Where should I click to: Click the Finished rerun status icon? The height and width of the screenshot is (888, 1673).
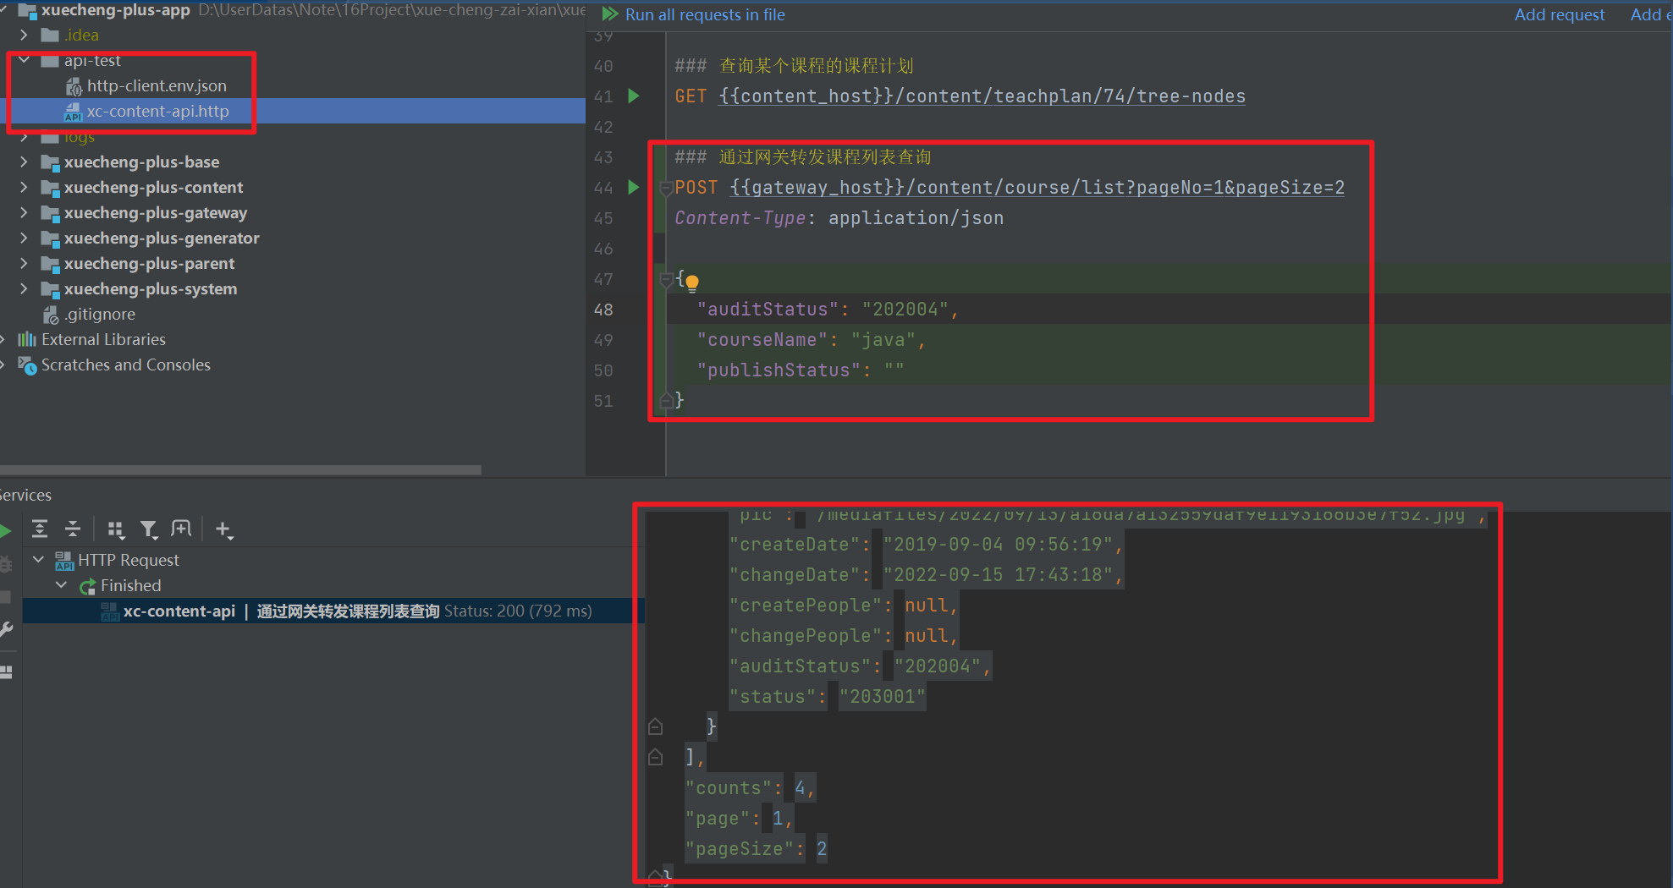click(x=87, y=586)
